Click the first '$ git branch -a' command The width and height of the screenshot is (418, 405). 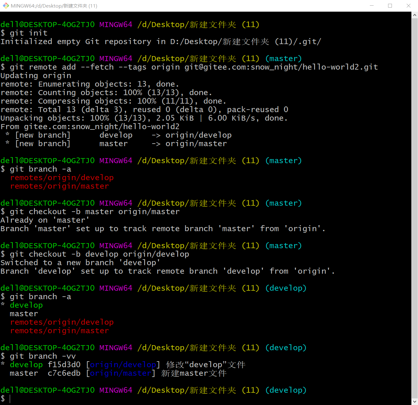click(36, 169)
